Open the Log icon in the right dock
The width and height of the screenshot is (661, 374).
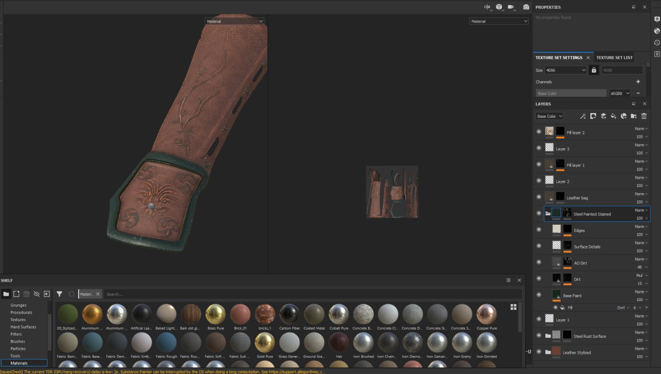pyautogui.click(x=657, y=54)
